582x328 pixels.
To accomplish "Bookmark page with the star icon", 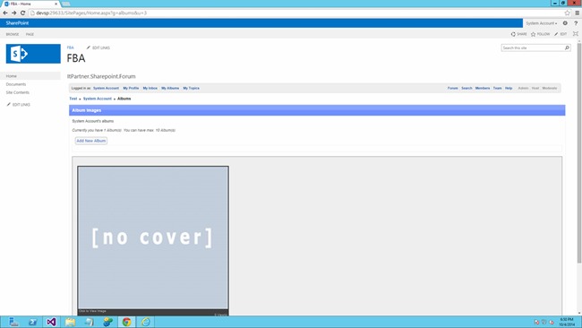I will point(567,13).
